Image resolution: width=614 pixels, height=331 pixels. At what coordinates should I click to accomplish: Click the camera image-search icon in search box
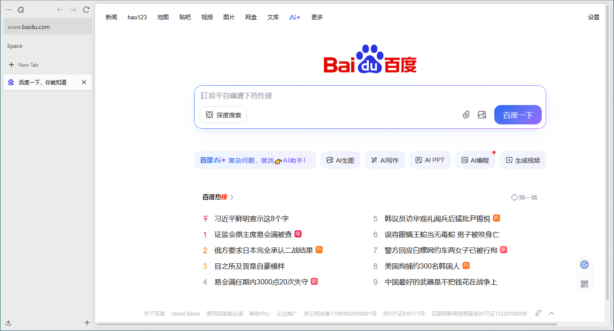[482, 114]
